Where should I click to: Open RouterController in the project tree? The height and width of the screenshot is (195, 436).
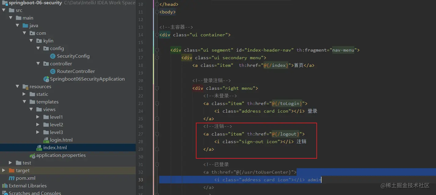click(x=76, y=71)
